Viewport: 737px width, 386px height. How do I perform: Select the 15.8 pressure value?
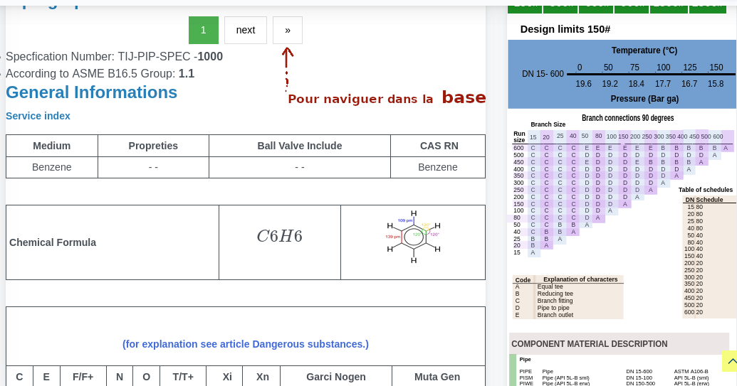click(716, 83)
